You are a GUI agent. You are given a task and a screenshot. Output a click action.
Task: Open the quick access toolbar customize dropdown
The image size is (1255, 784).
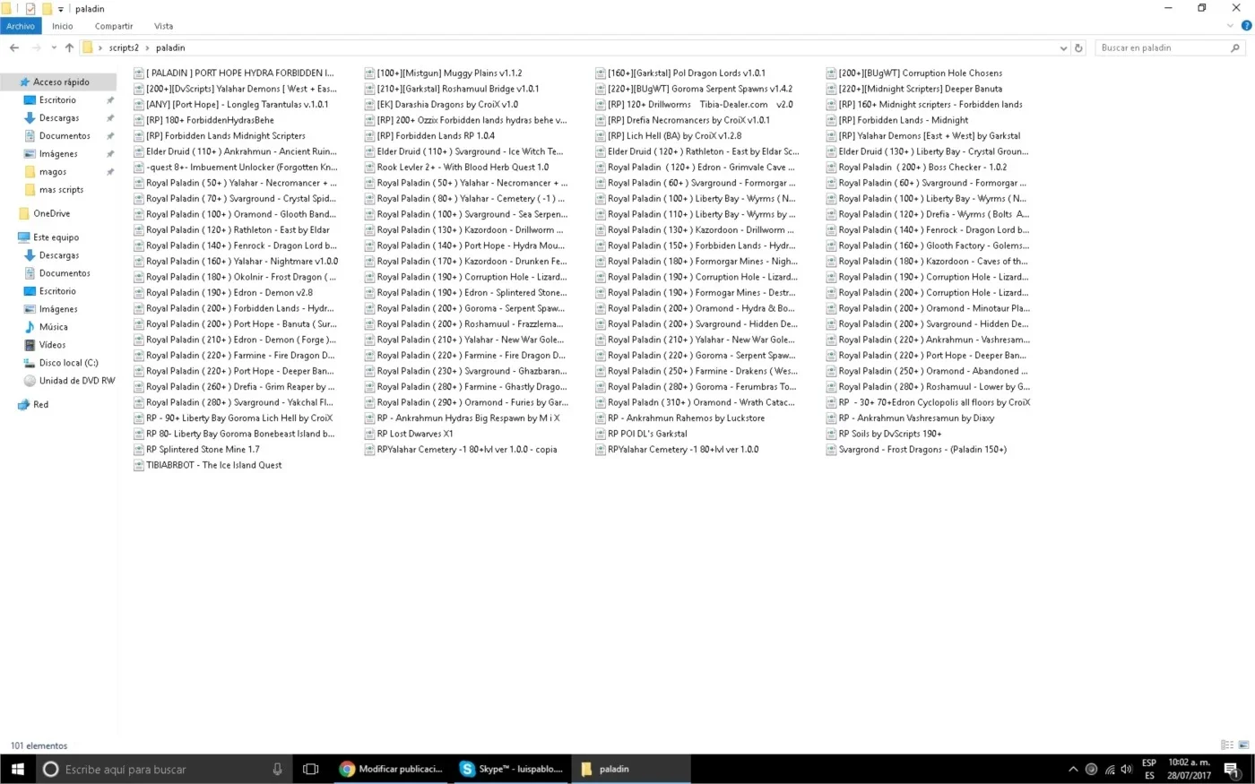[x=61, y=9]
